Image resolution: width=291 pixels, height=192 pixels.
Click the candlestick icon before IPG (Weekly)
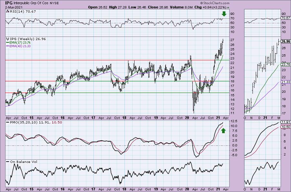(8, 39)
